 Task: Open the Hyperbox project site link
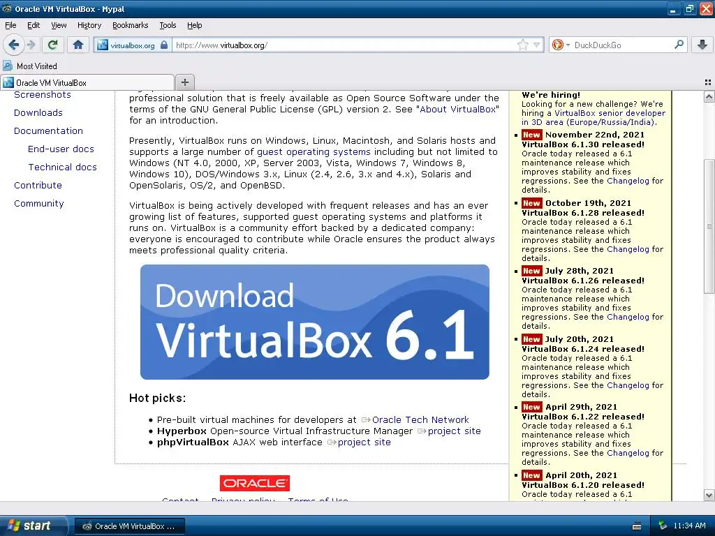coord(454,431)
